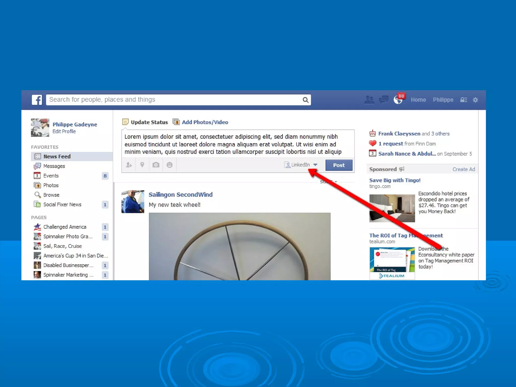The image size is (516, 387).
Task: Click the tag people icon in composer
Action: [x=129, y=165]
